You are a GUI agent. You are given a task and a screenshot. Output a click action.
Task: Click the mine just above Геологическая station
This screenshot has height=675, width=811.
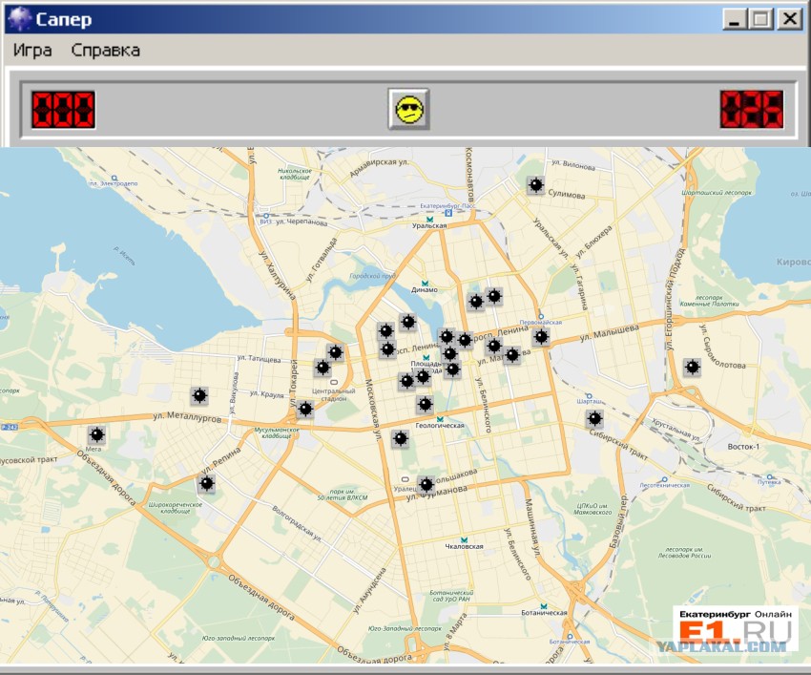426,404
